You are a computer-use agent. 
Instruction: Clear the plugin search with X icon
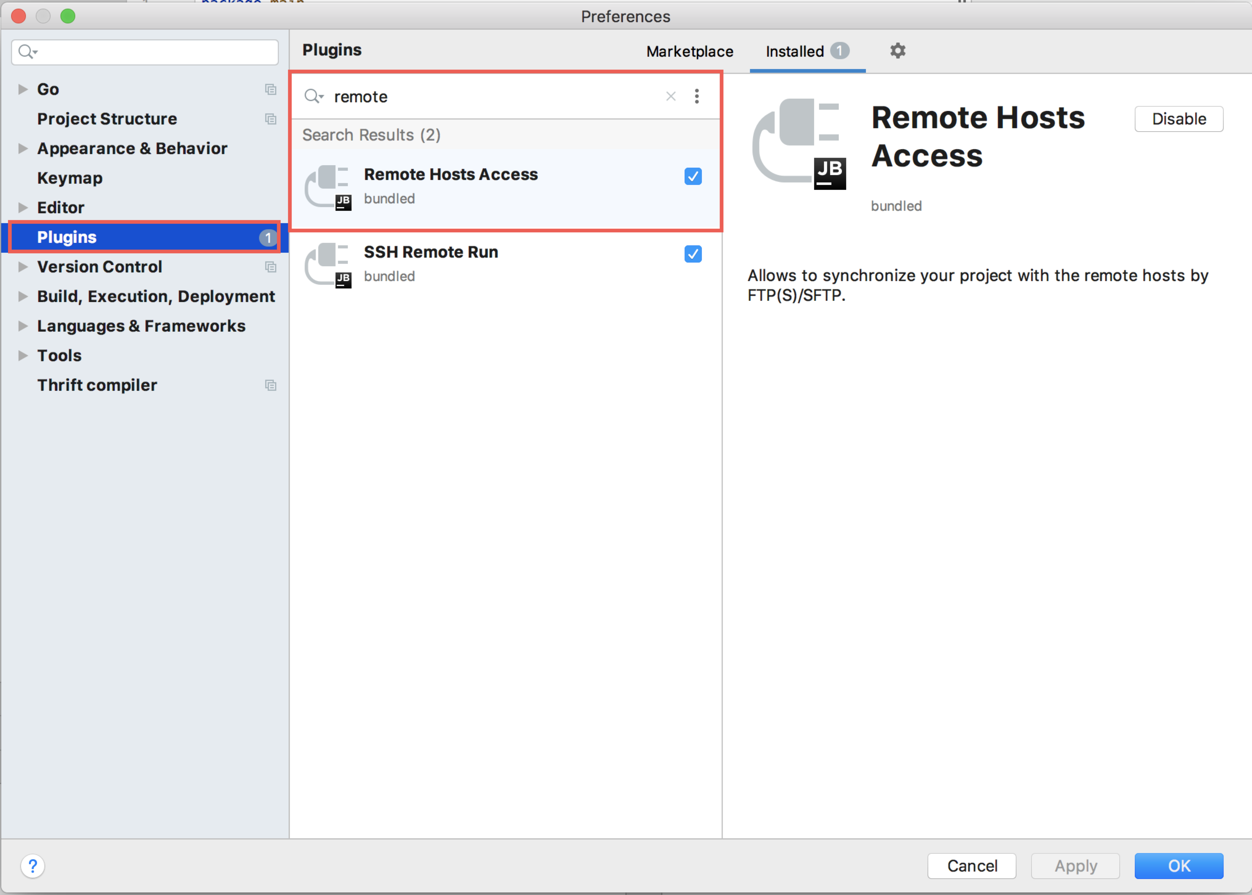pos(670,96)
